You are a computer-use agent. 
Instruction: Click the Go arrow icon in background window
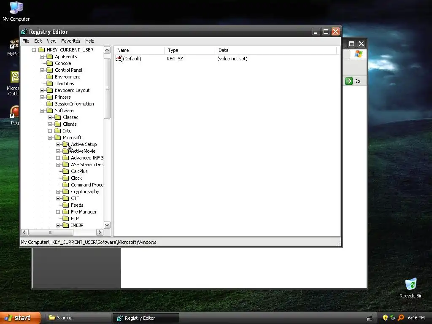click(x=349, y=81)
